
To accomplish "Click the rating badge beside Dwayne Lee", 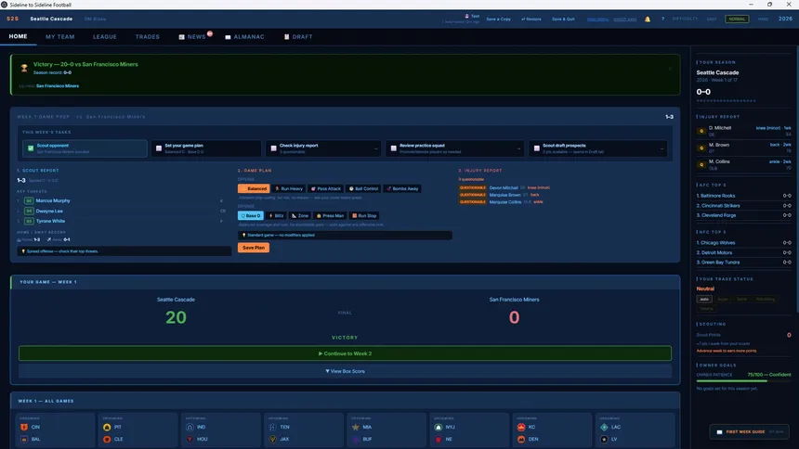I will pos(29,211).
